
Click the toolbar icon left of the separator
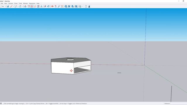[x=72, y=6]
